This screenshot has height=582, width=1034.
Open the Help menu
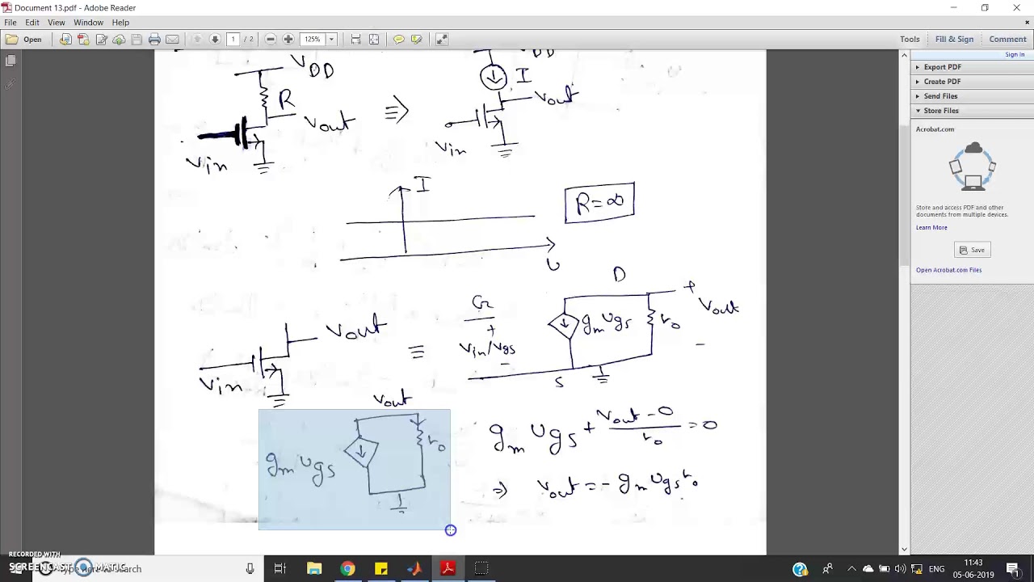coord(120,23)
